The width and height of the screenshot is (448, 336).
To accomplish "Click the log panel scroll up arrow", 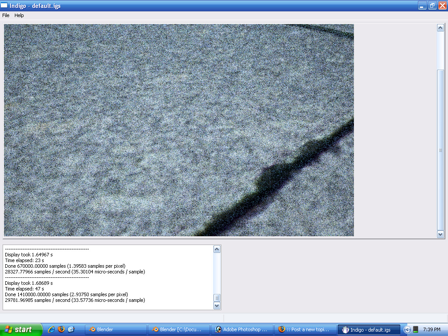I will [x=217, y=249].
